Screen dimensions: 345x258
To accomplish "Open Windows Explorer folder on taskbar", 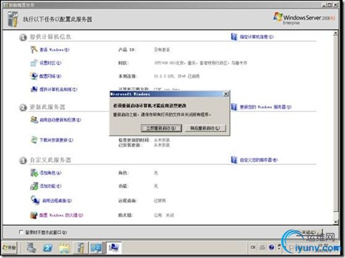I will [64, 248].
